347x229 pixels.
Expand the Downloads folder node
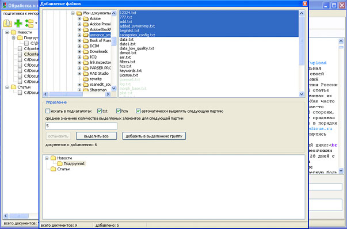click(x=79, y=52)
